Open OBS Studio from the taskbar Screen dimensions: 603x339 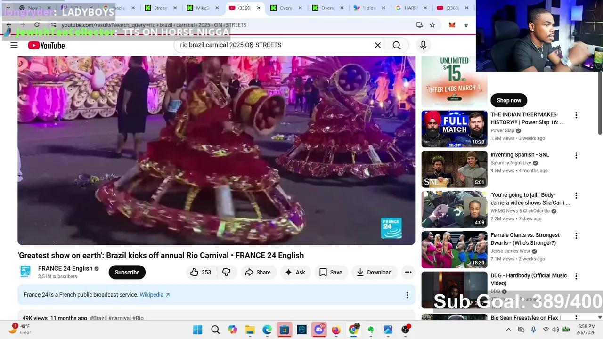click(x=406, y=330)
